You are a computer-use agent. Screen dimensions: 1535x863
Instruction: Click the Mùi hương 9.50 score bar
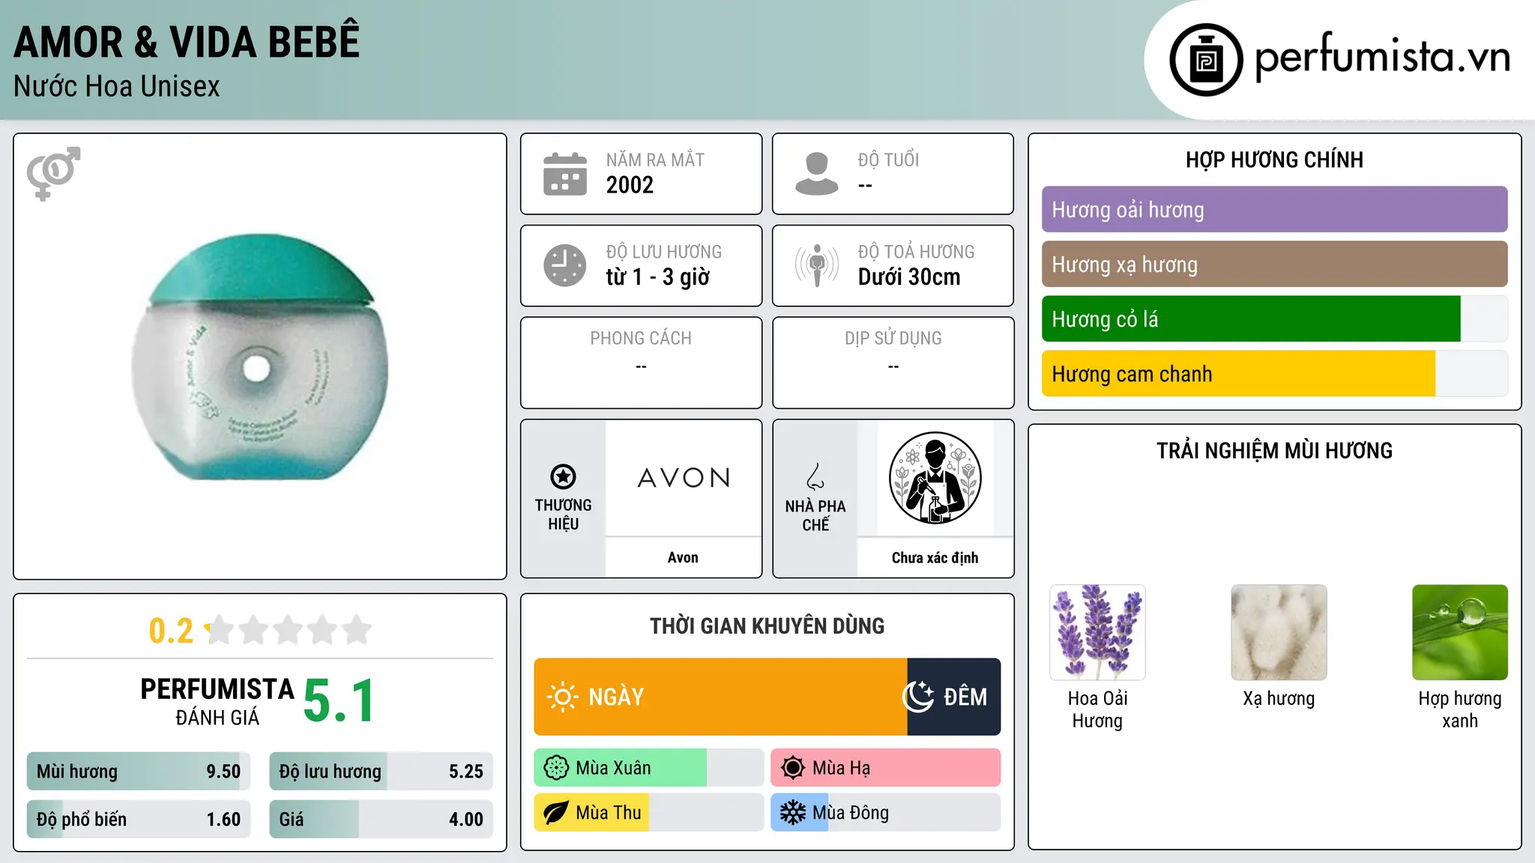[139, 772]
